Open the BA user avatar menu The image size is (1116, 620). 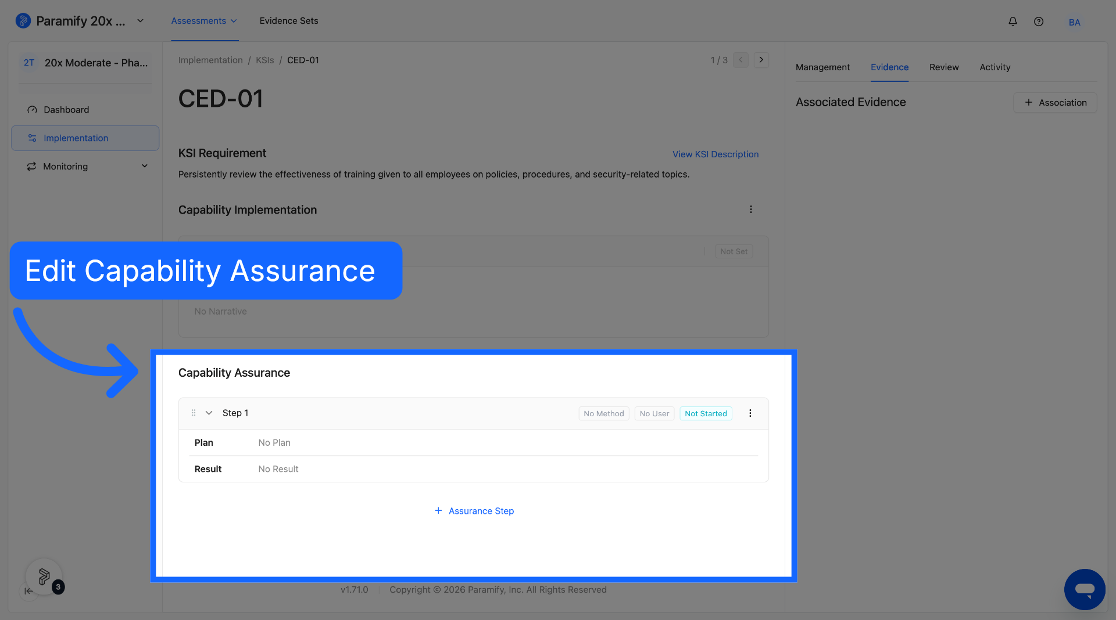point(1074,22)
